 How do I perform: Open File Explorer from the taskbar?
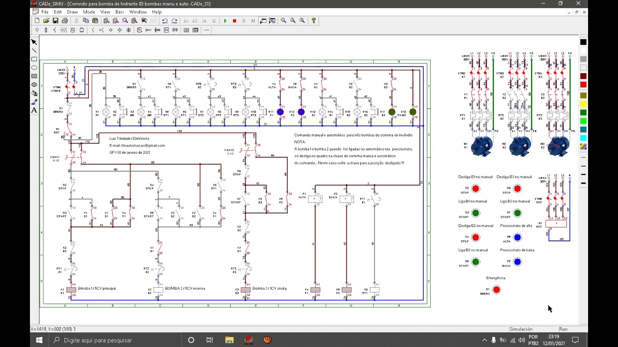click(229, 340)
